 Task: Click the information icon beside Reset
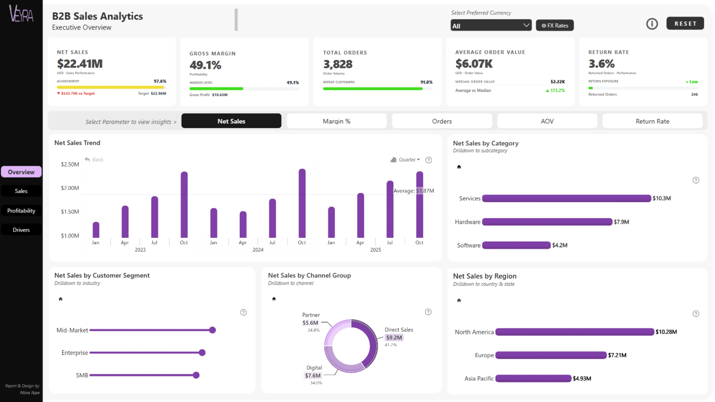[x=652, y=24]
